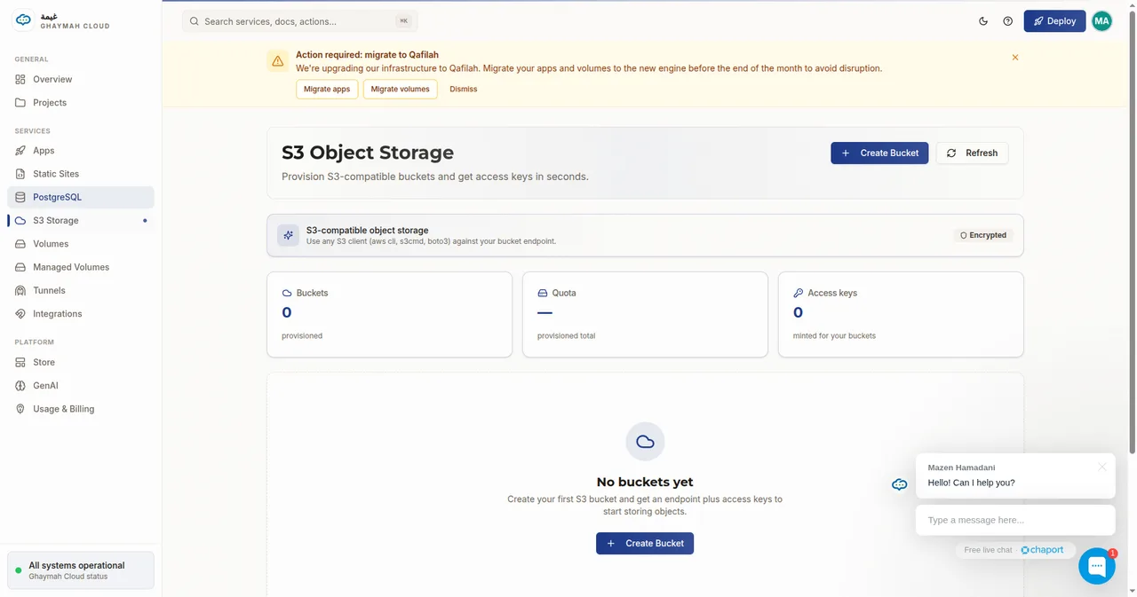Open the help question mark icon
This screenshot has height=597, width=1137.
[x=1007, y=21]
